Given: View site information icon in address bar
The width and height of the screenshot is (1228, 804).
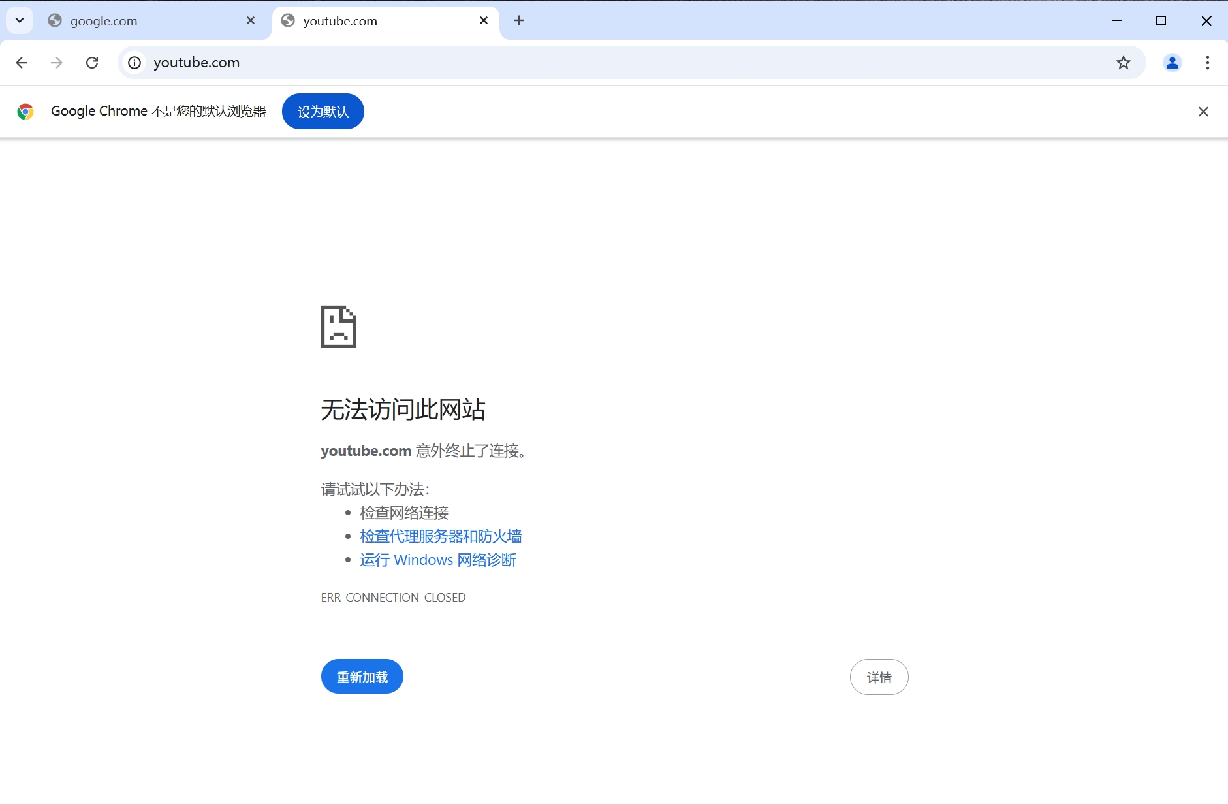Looking at the screenshot, I should click(134, 63).
